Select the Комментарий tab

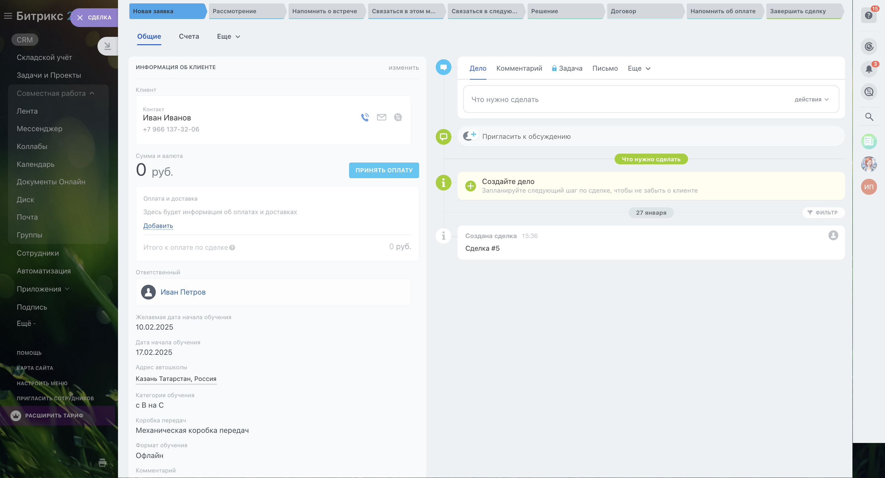point(519,68)
